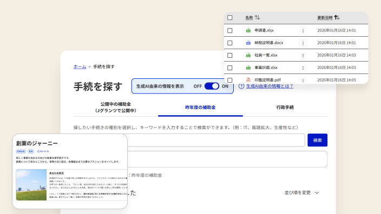381x214 pixels.
Task: Click the 手続を探す breadcrumb text
Action: (x=104, y=66)
